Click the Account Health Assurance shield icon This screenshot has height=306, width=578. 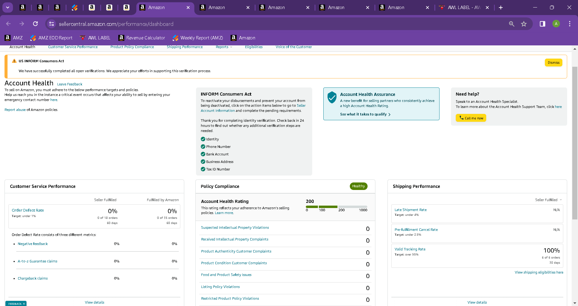(332, 97)
